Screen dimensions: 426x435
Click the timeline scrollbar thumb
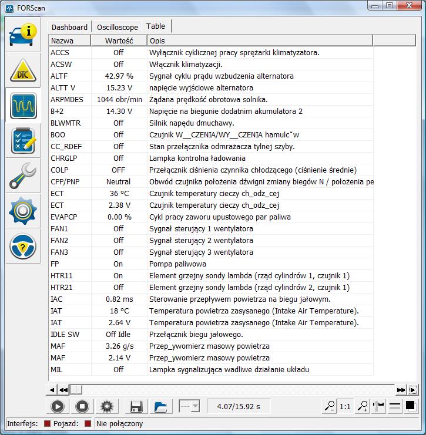click(76, 389)
